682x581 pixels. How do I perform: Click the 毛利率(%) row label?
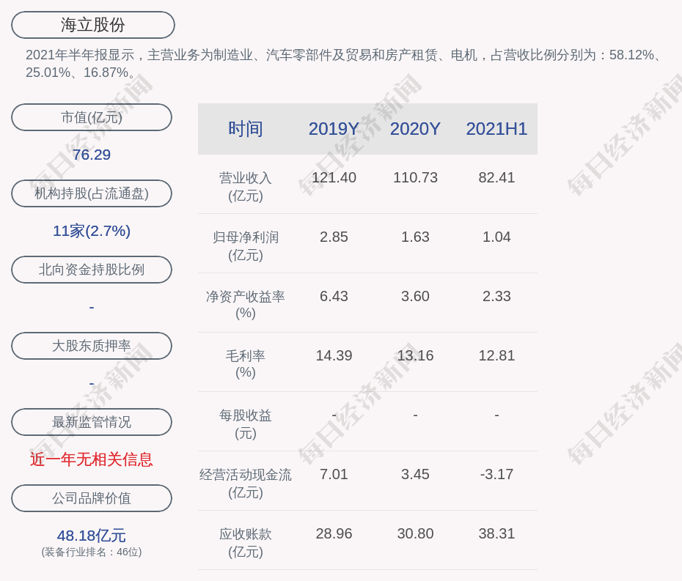pyautogui.click(x=246, y=364)
